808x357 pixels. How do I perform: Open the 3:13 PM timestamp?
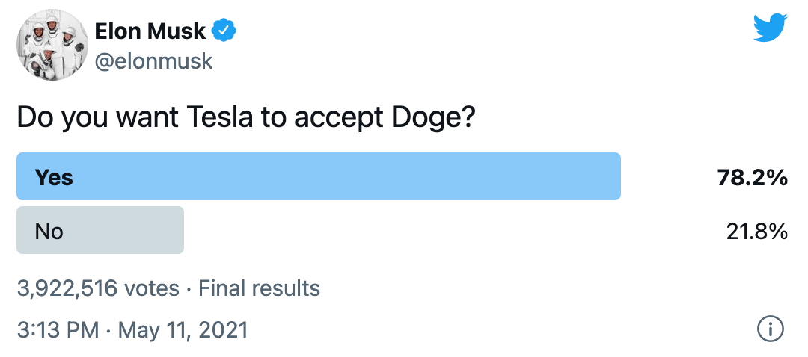(57, 329)
